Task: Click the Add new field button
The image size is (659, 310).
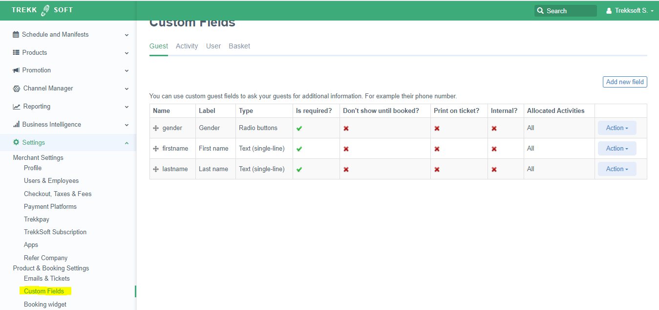Action: [x=625, y=82]
